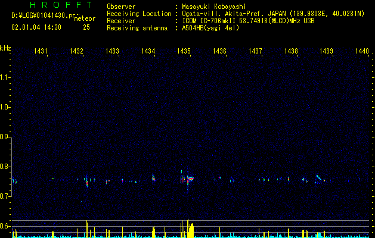The width and height of the screenshot is (375, 238).
Task: Click the 1439 time axis marker
Action: (x=327, y=51)
